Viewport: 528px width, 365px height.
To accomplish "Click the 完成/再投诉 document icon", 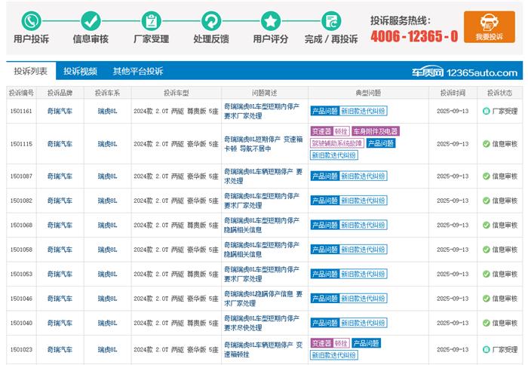I will (x=330, y=20).
